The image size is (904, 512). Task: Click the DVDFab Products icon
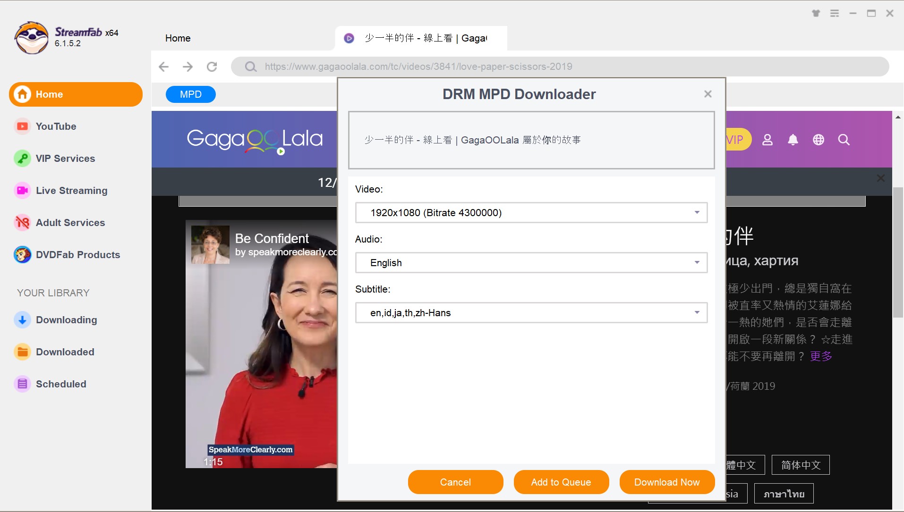click(22, 255)
